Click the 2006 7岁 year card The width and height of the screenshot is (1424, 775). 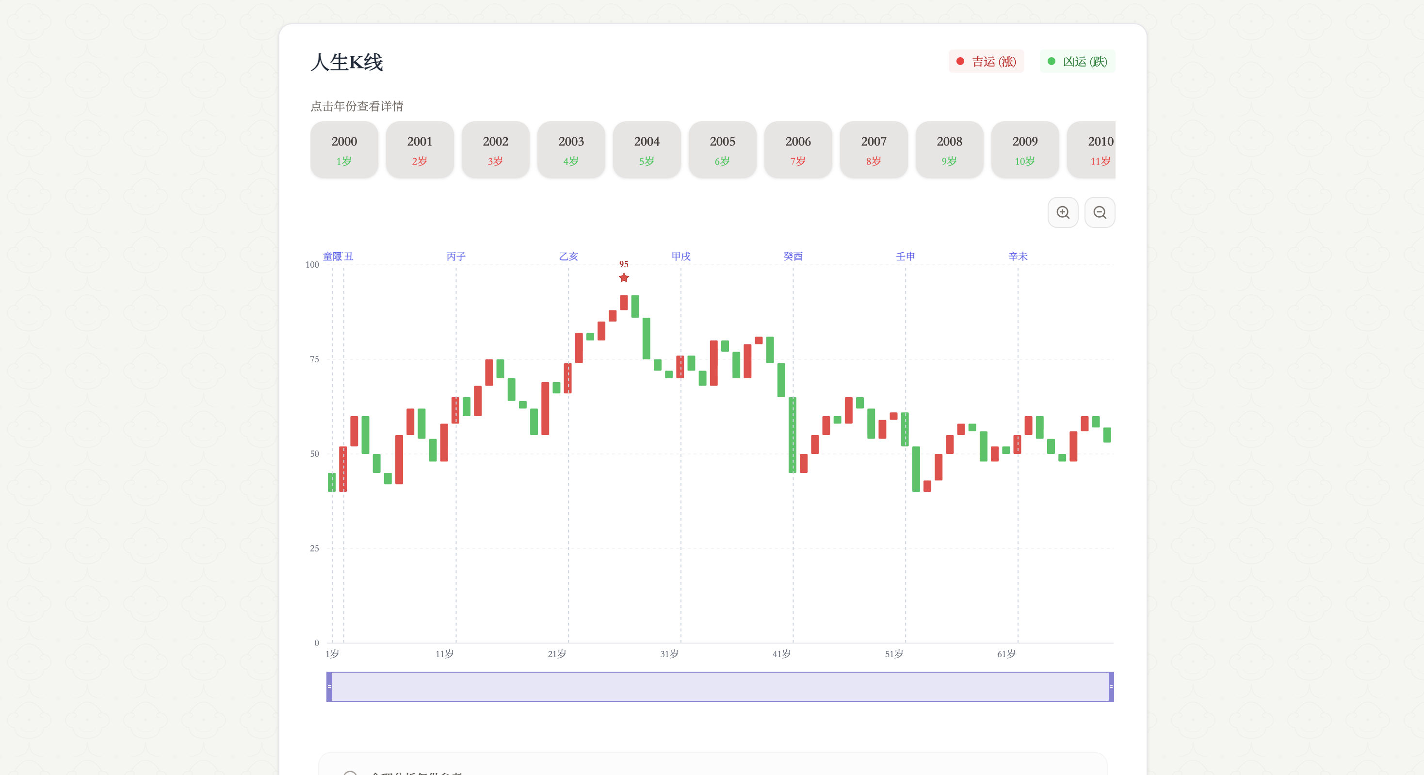click(798, 150)
